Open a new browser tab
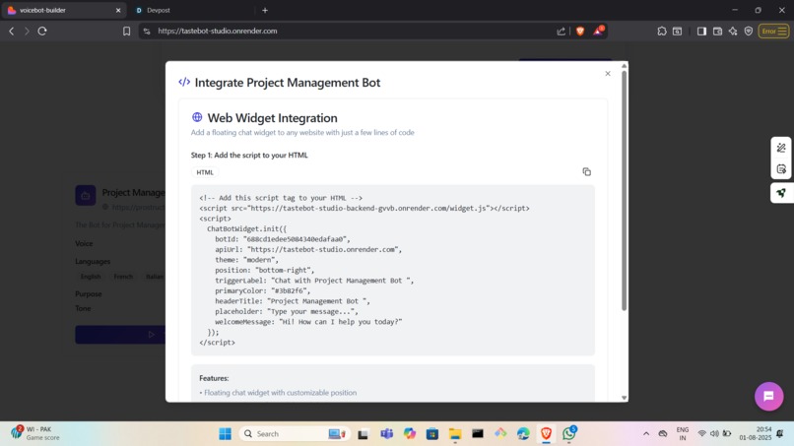 tap(265, 10)
